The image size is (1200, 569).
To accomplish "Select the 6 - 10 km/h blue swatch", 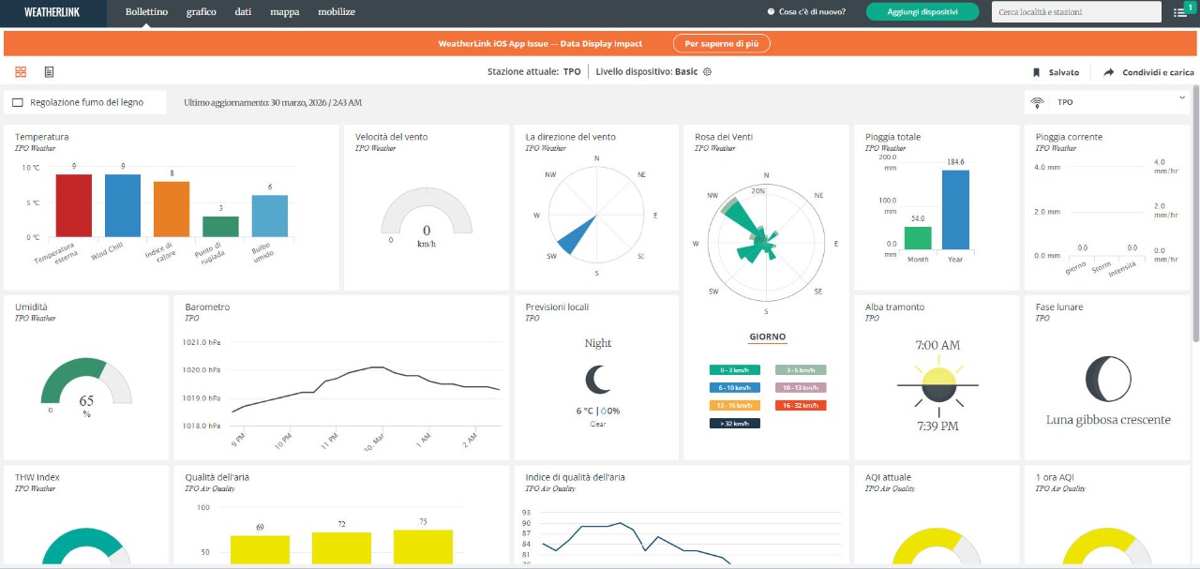I will click(x=735, y=387).
